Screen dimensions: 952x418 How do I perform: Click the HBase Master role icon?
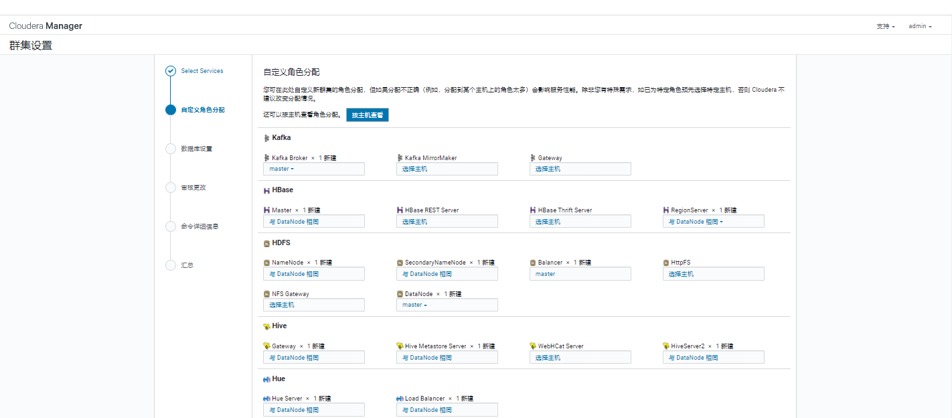point(266,210)
